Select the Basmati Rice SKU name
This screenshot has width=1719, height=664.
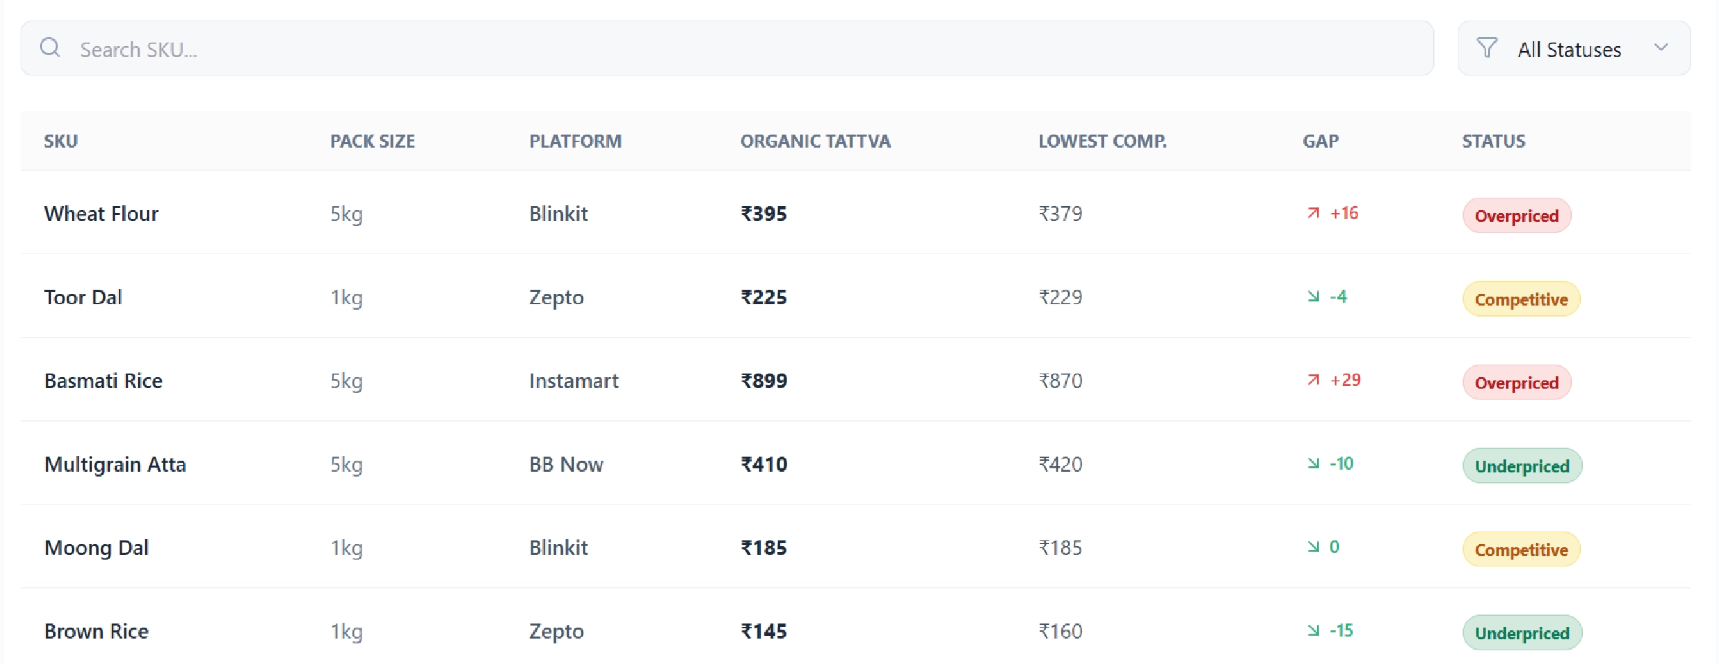pos(103,380)
